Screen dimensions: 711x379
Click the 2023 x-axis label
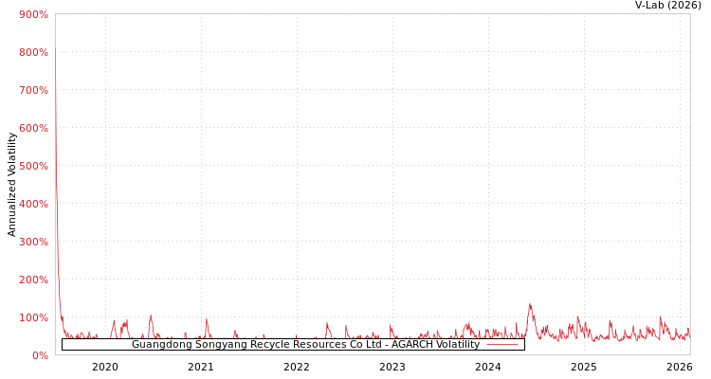pyautogui.click(x=392, y=367)
